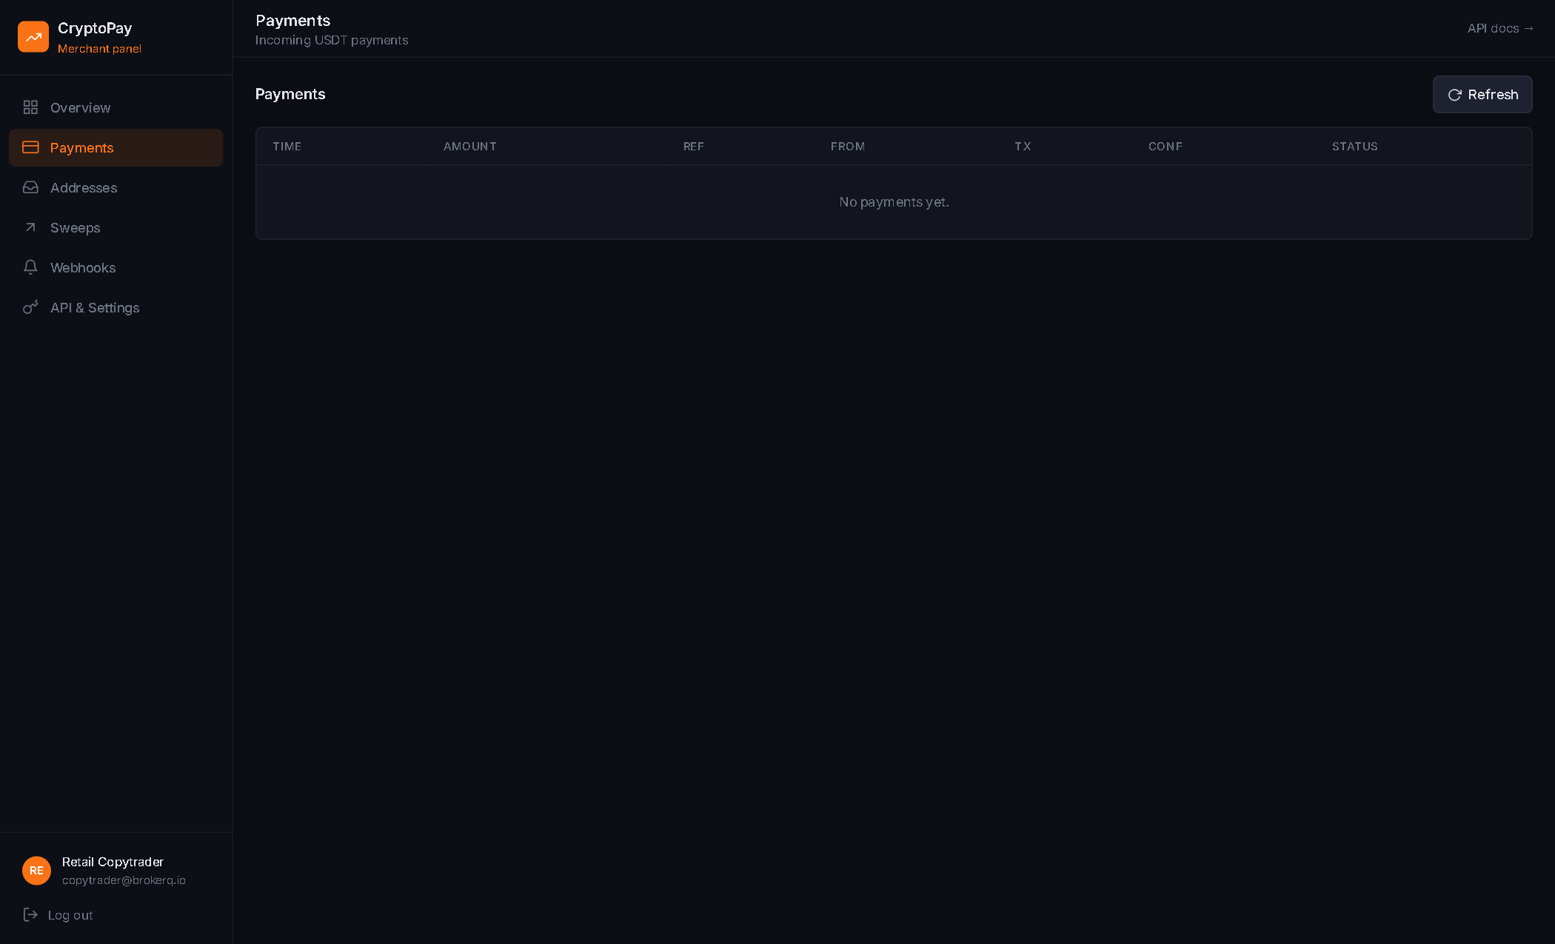Open API & Settings label
The image size is (1555, 944).
pyautogui.click(x=95, y=307)
